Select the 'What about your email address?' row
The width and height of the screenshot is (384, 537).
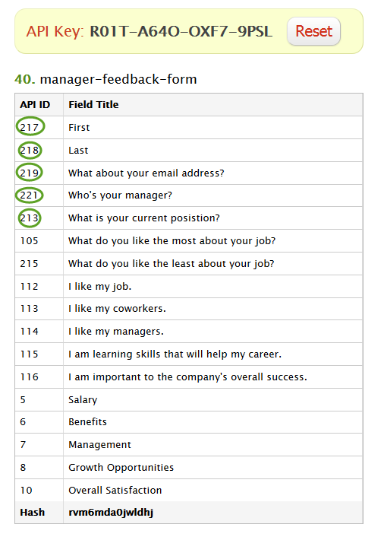click(x=189, y=173)
